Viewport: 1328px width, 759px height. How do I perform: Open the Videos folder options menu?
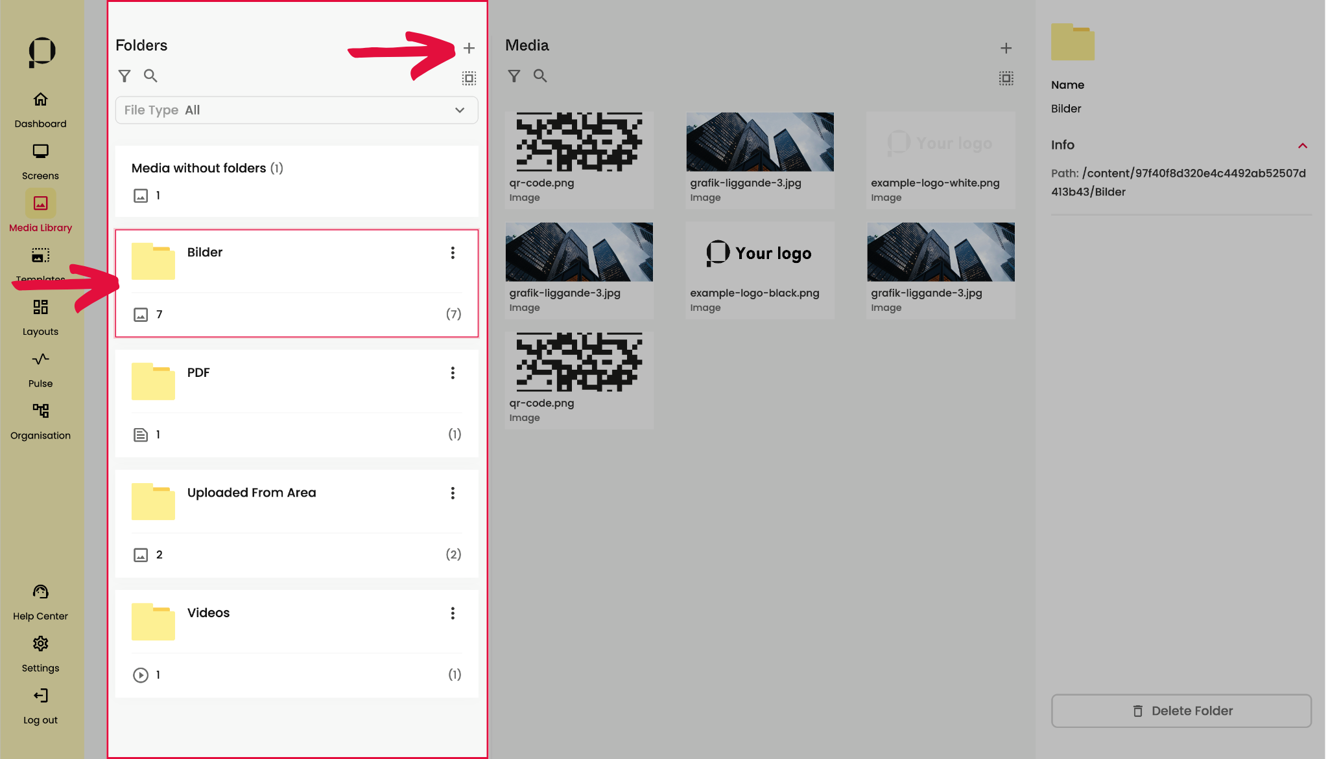coord(453,613)
